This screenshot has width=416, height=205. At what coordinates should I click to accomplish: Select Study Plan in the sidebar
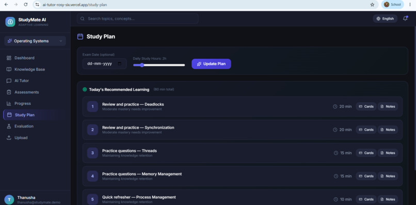click(35, 115)
